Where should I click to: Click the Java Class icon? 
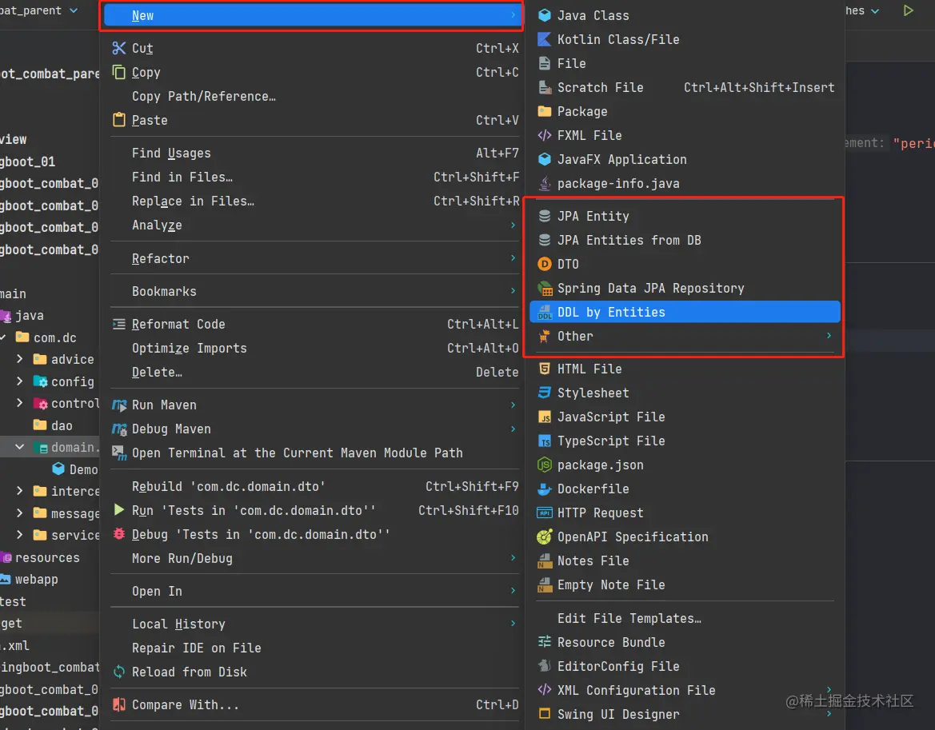[545, 15]
